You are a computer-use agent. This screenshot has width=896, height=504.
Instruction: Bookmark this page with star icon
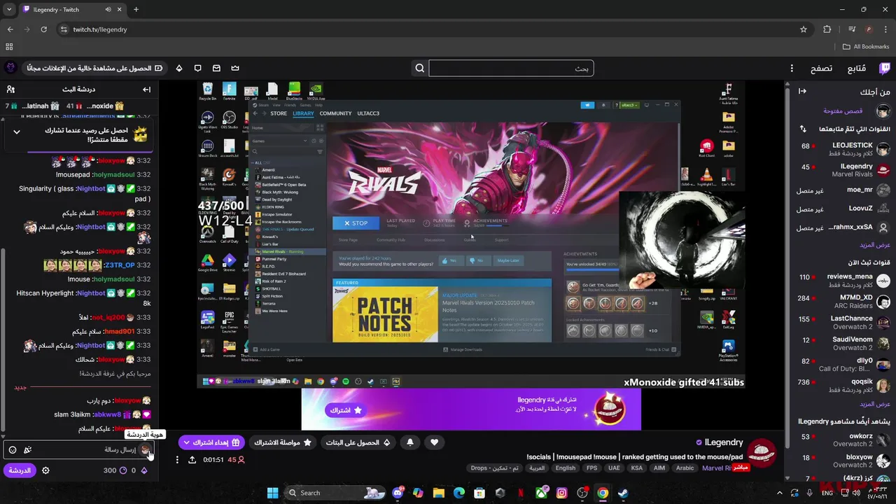(804, 29)
